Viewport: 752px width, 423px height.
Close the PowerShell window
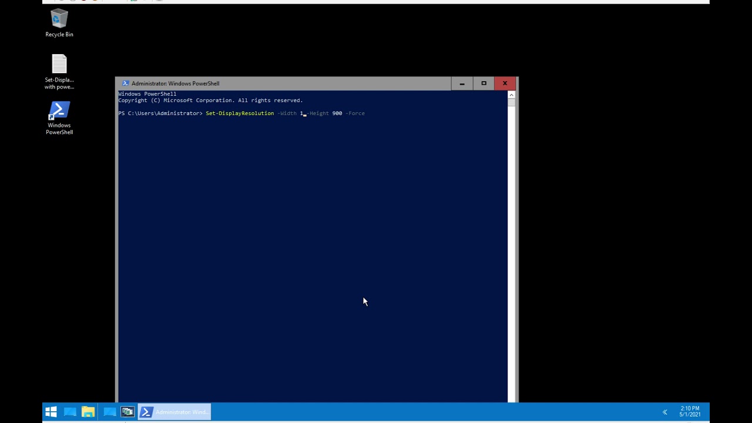(x=505, y=83)
